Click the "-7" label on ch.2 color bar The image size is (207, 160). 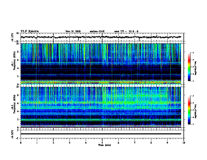(193, 124)
